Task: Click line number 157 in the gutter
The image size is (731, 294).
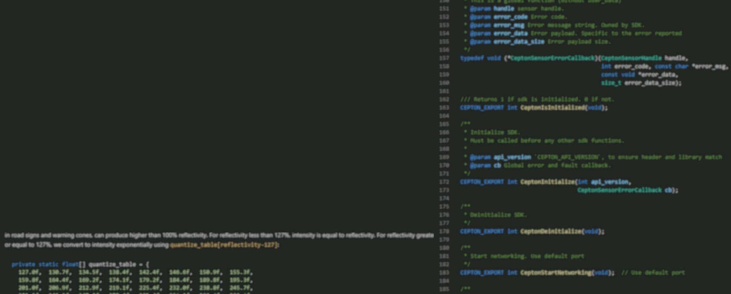Action: tap(443, 58)
